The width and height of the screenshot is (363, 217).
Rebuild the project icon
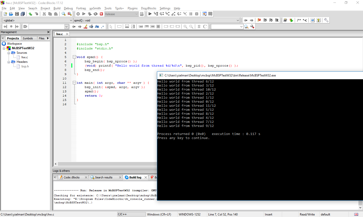click(96, 14)
